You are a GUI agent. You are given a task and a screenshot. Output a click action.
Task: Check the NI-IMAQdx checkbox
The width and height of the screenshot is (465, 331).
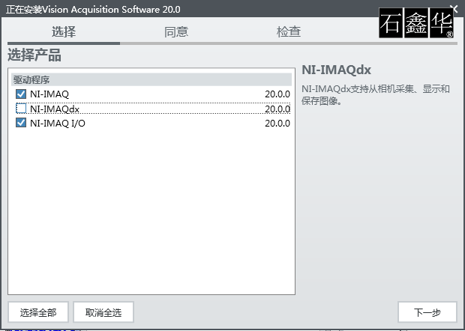click(x=21, y=109)
